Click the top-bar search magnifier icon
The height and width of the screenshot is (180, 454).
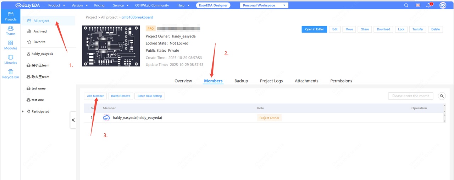click(406, 5)
